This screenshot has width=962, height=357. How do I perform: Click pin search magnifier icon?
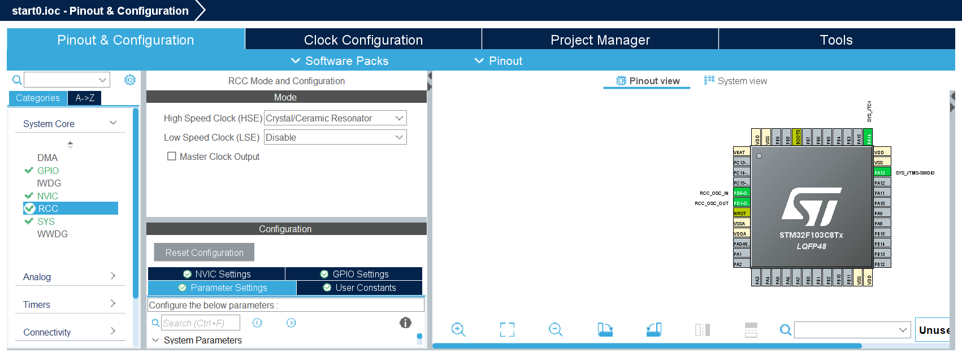786,330
